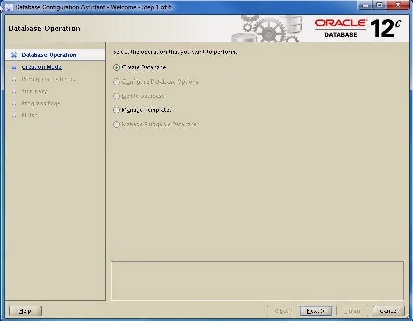Click the empty description panel below the options

click(x=257, y=281)
